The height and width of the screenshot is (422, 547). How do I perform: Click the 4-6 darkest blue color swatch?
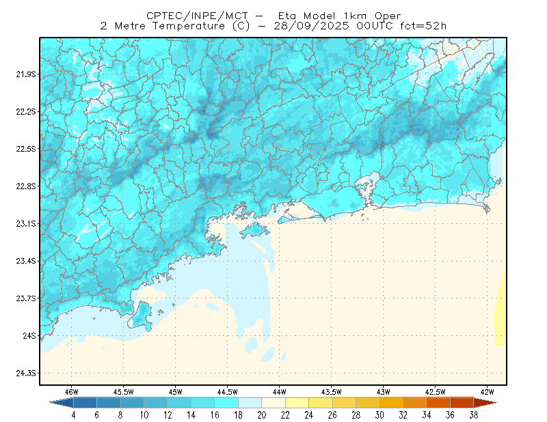(x=85, y=403)
